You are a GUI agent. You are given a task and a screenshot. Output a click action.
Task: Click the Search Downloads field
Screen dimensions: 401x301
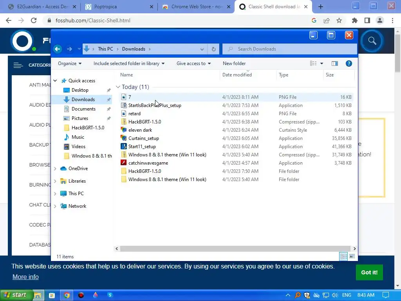[289, 49]
